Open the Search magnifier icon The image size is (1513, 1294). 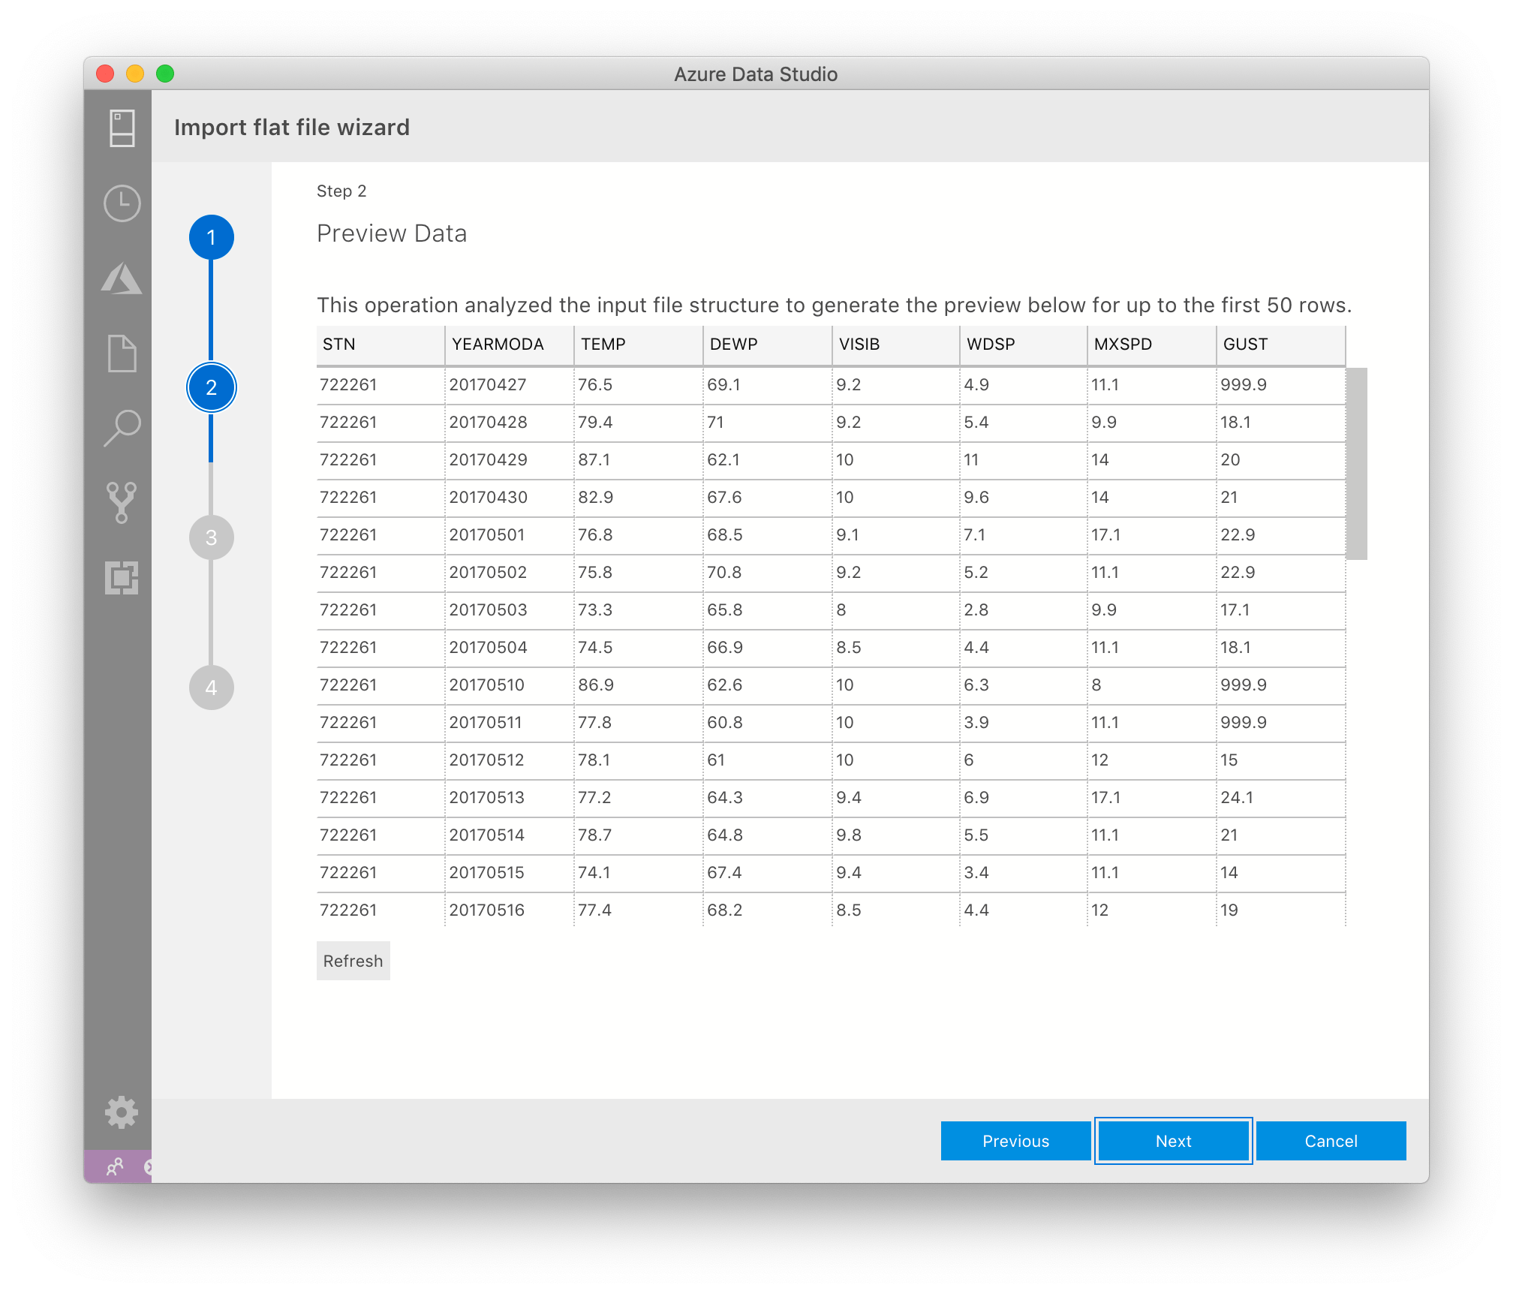point(122,428)
